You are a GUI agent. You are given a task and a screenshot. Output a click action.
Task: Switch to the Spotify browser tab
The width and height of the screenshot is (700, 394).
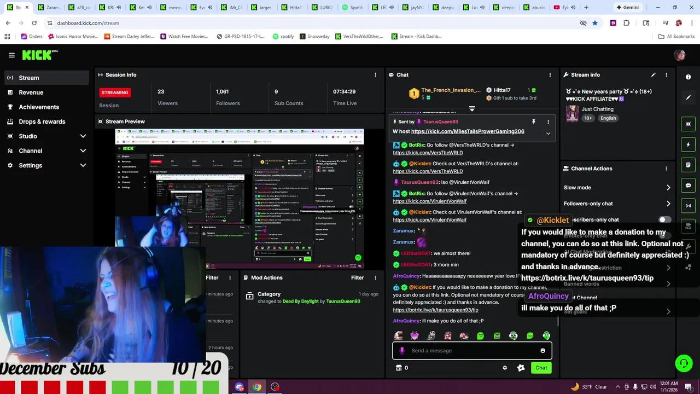pyautogui.click(x=352, y=8)
